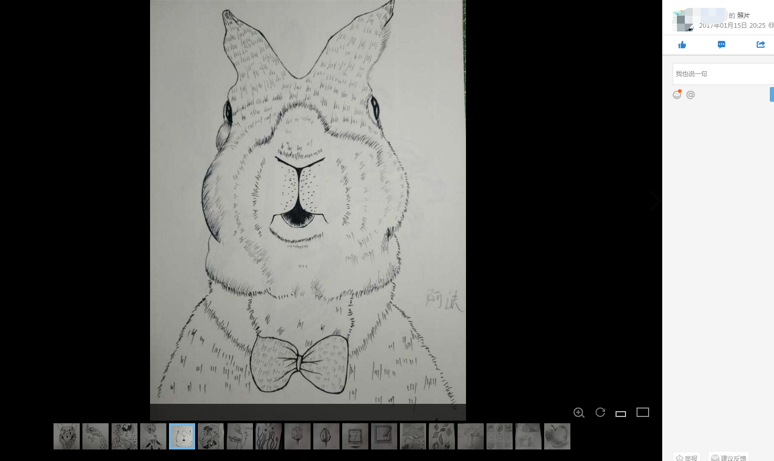Open comments via speech bubble icon

pos(722,45)
